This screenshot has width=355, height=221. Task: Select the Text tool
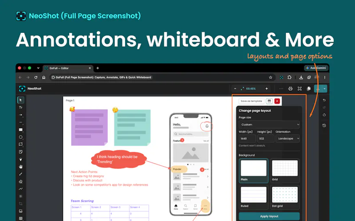20,107
